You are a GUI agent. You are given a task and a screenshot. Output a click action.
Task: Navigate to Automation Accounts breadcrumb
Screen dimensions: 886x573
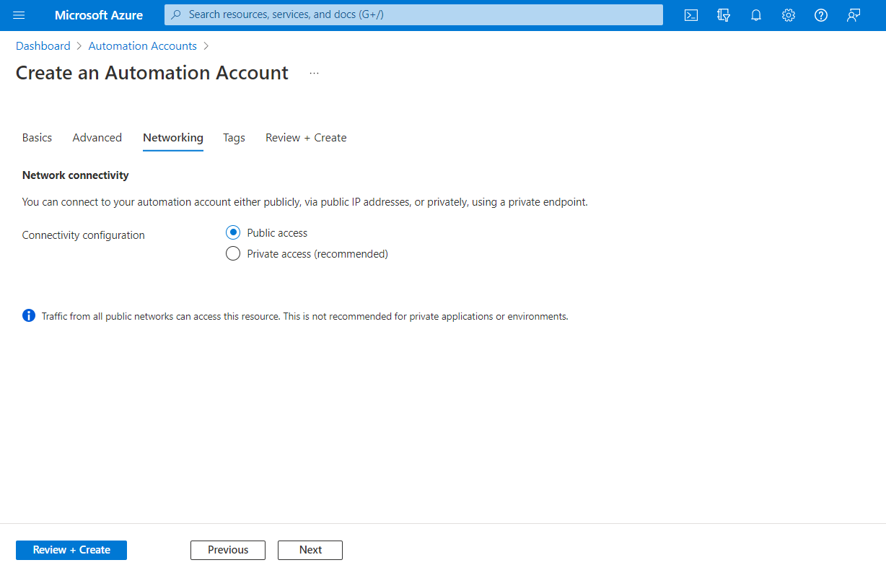coord(142,45)
